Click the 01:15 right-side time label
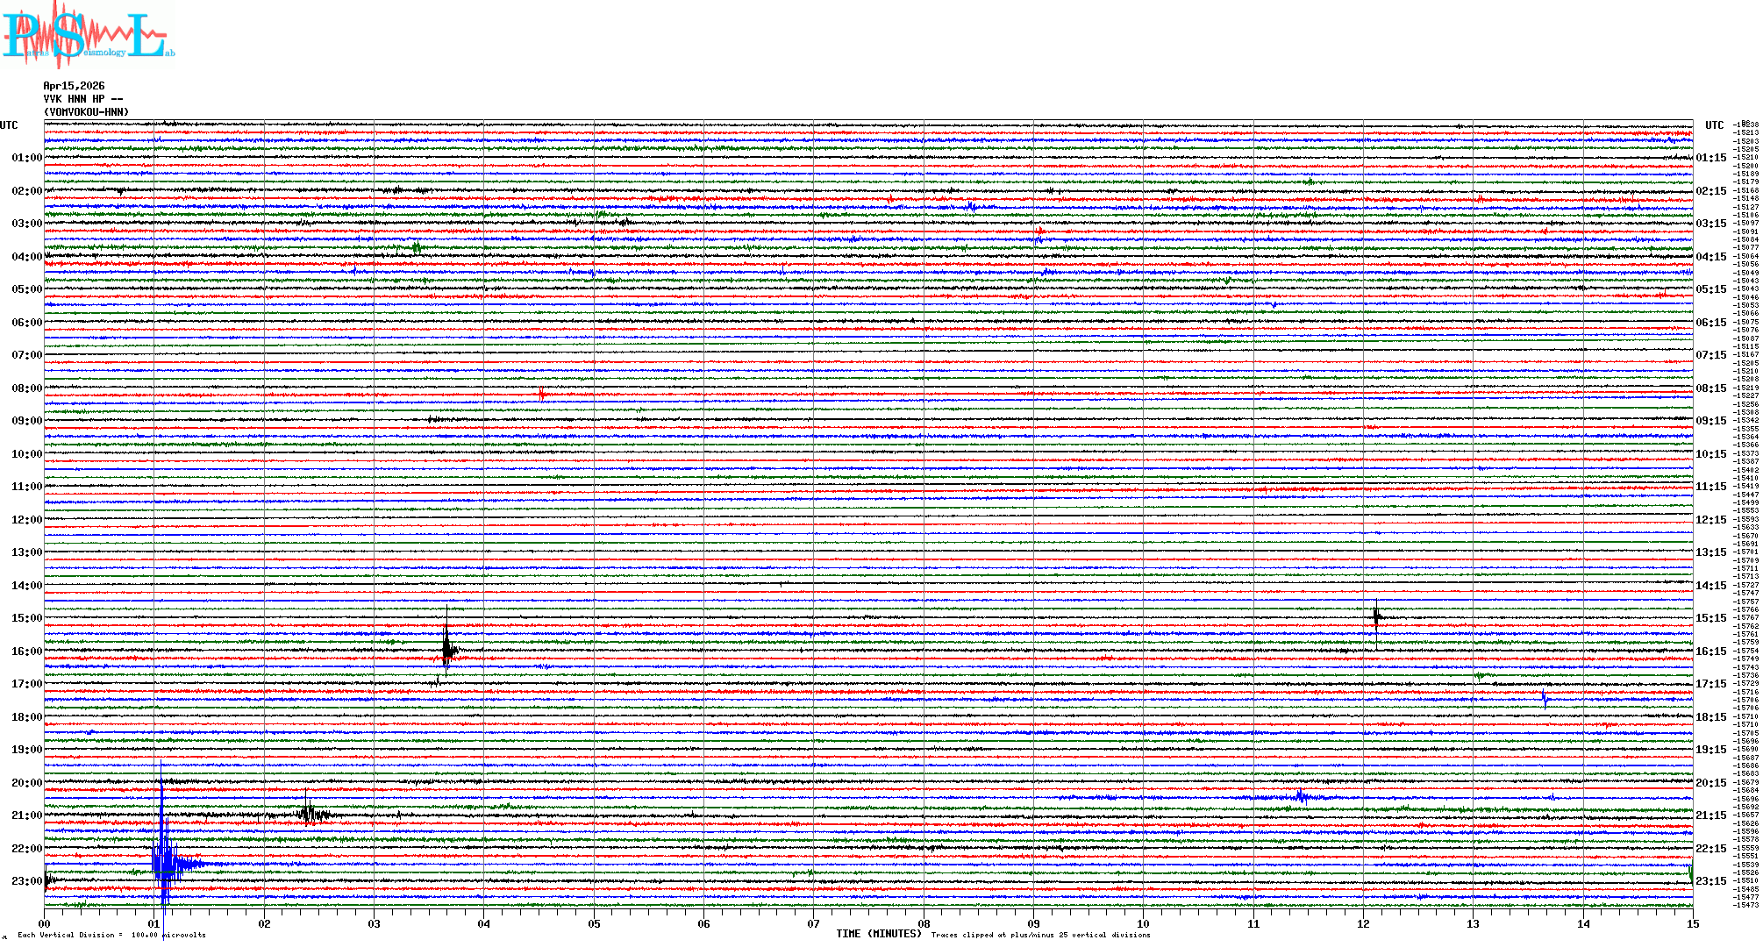 pos(1710,159)
